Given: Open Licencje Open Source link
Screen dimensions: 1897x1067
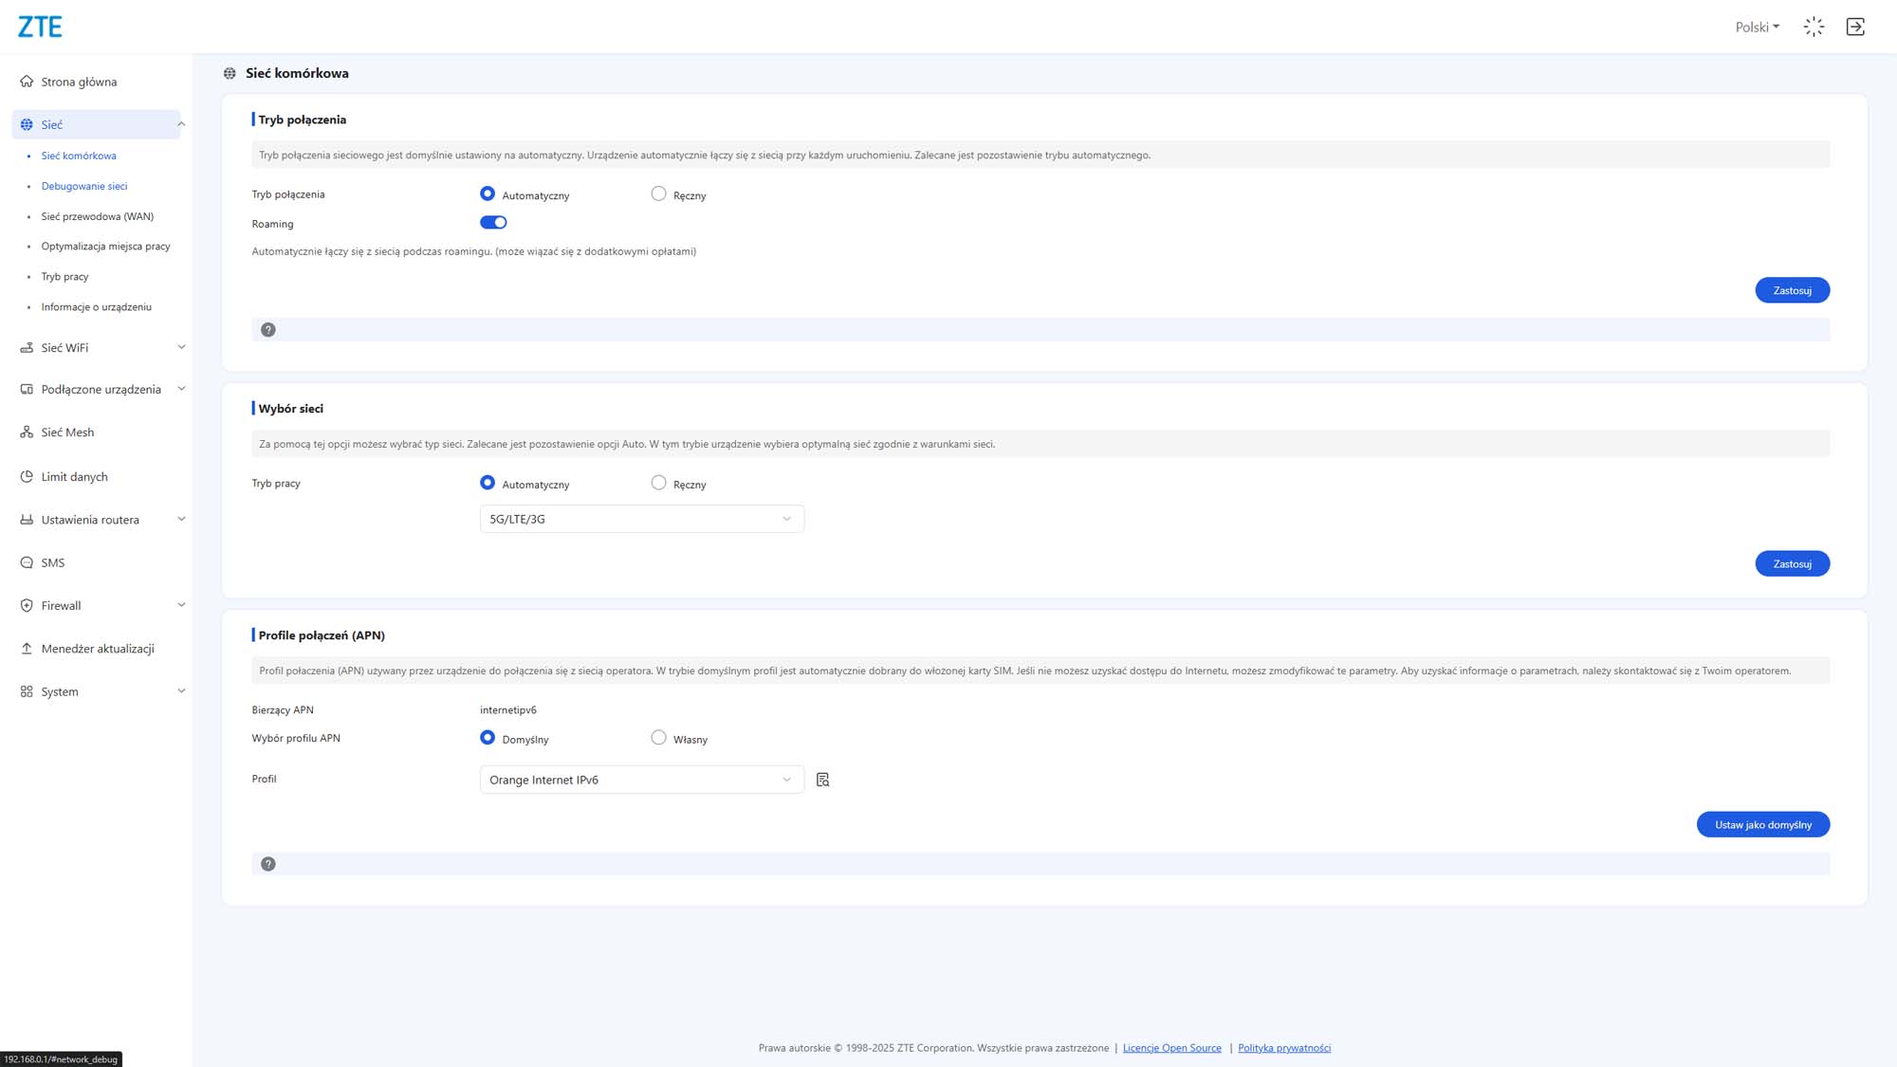Looking at the screenshot, I should (1171, 1048).
